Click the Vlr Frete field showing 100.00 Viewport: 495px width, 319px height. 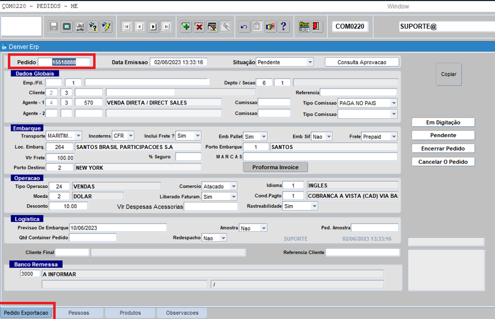(60, 157)
